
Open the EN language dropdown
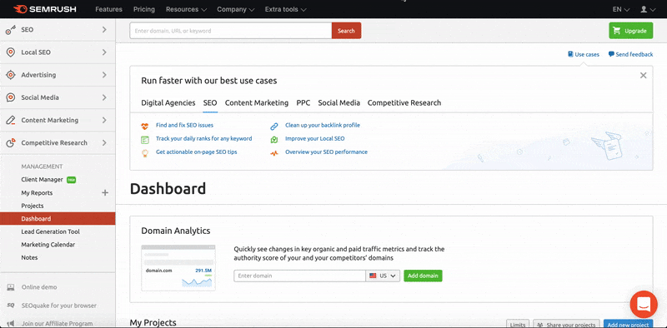tap(621, 9)
